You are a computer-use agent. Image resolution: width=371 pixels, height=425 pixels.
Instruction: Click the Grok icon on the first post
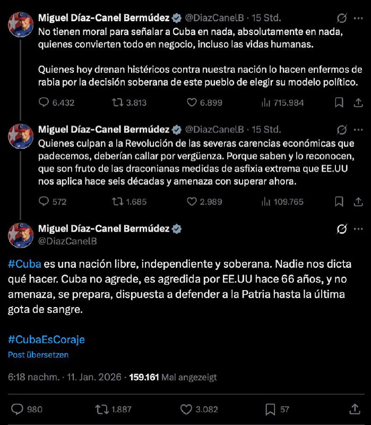(342, 18)
